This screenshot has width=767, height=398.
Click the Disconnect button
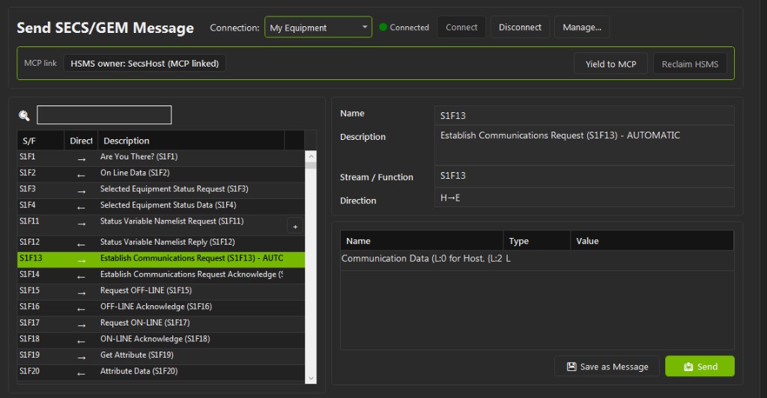click(520, 28)
